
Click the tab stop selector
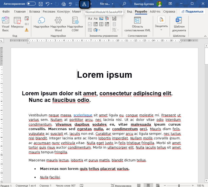point(1,41)
